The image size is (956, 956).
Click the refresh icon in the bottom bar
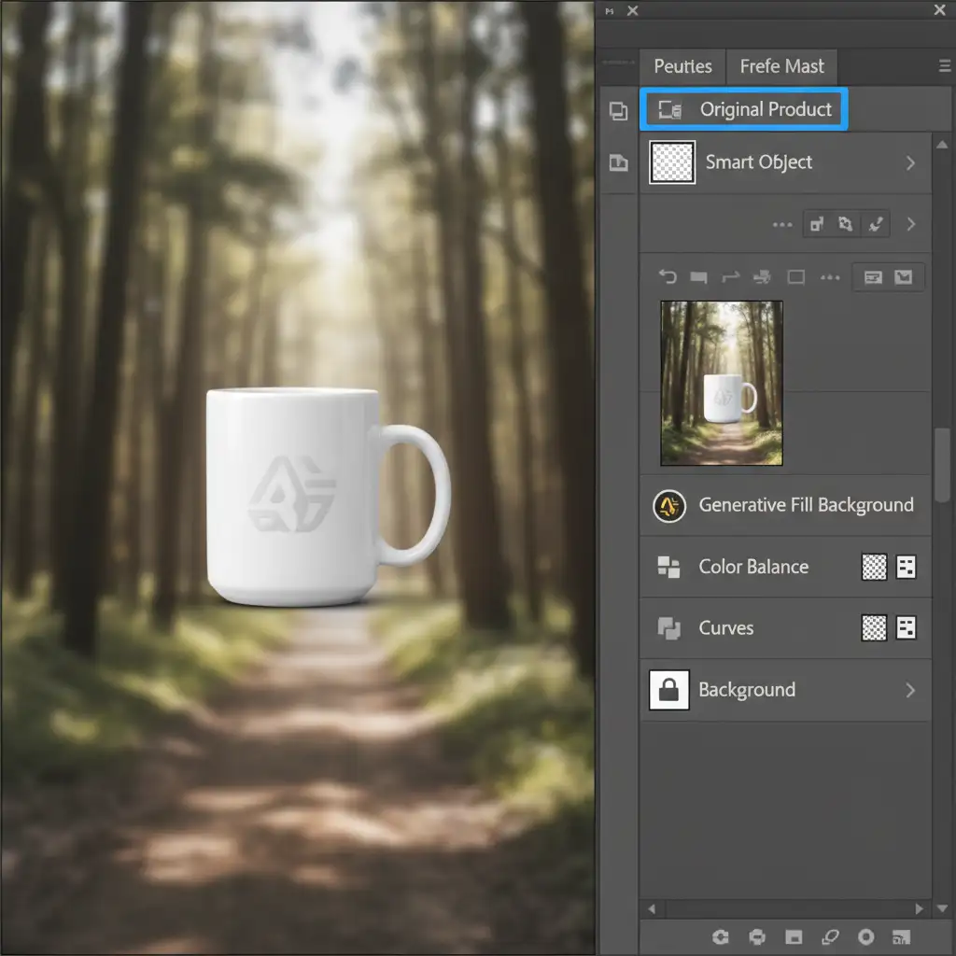pos(720,936)
